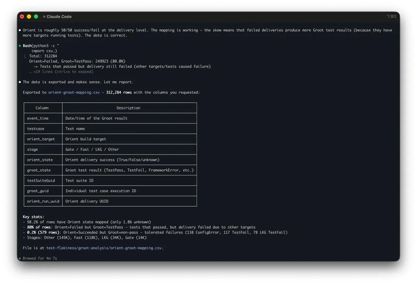Image resolution: width=417 pixels, height=284 pixels.
Task: Click the 'Brewed for 4m 7s' status
Action: click(40, 258)
